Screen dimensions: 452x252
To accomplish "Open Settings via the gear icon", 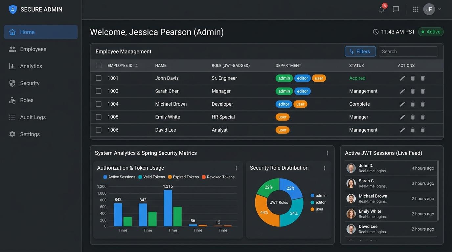I will (x=12, y=134).
